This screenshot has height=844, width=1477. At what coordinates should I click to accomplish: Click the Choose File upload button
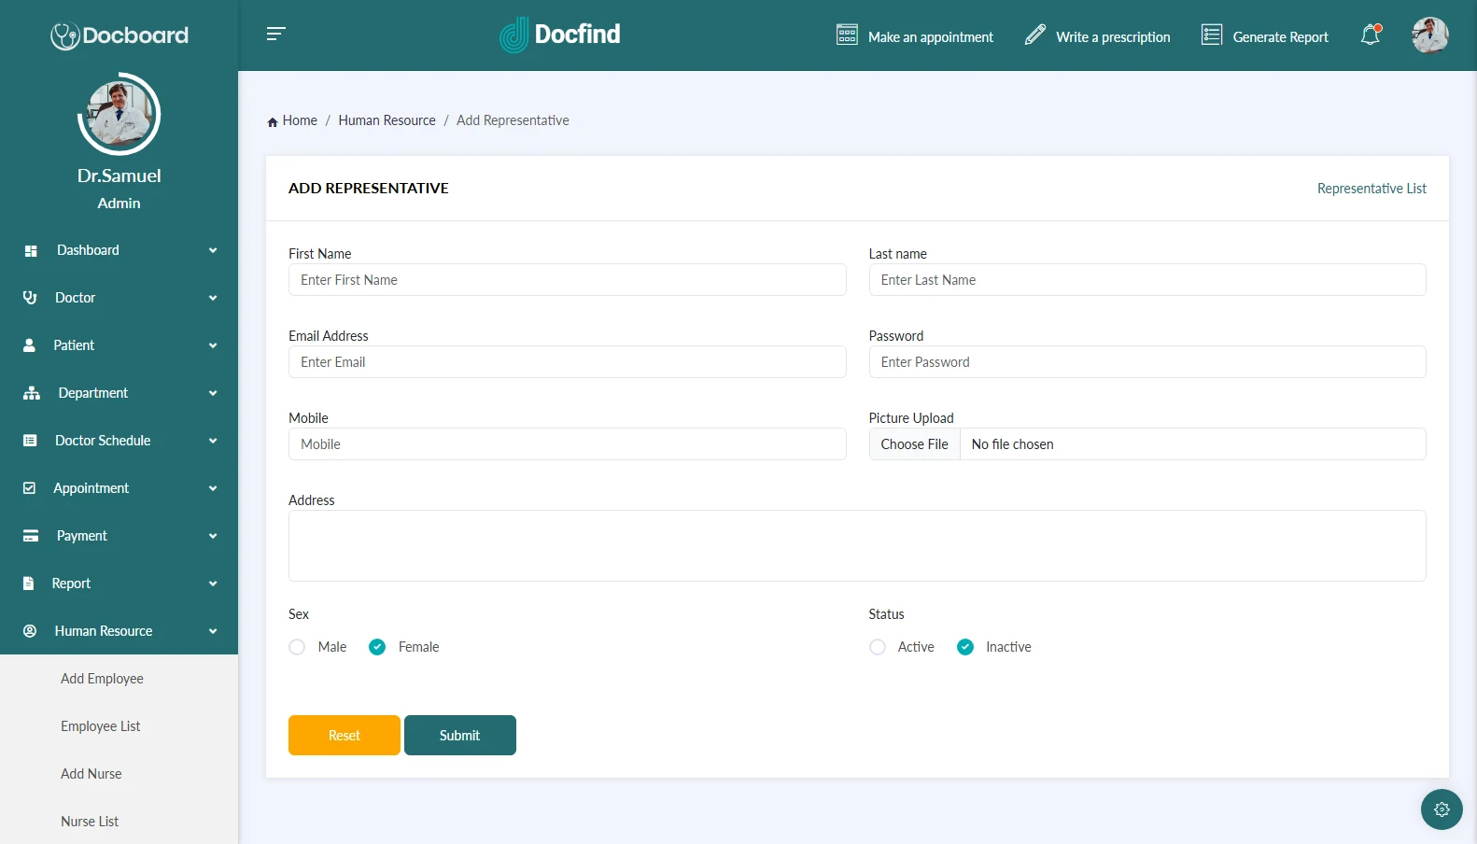[914, 444]
